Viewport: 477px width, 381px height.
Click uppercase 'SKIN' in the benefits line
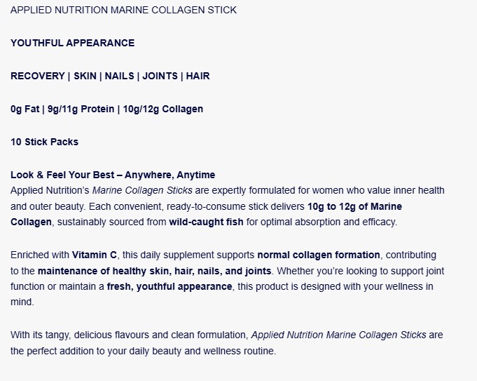click(90, 76)
